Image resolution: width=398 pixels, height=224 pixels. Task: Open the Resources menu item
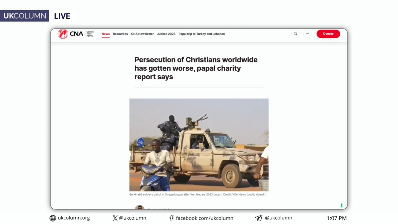(x=120, y=34)
